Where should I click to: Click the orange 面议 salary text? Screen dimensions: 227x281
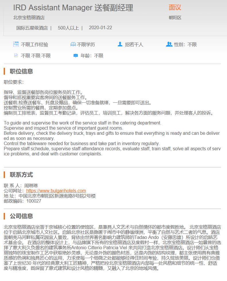click(x=175, y=7)
